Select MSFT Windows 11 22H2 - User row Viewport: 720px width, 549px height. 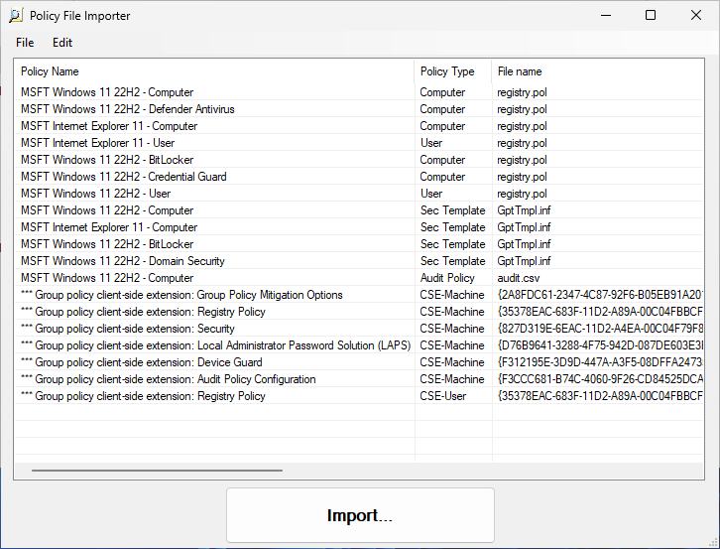(x=359, y=194)
